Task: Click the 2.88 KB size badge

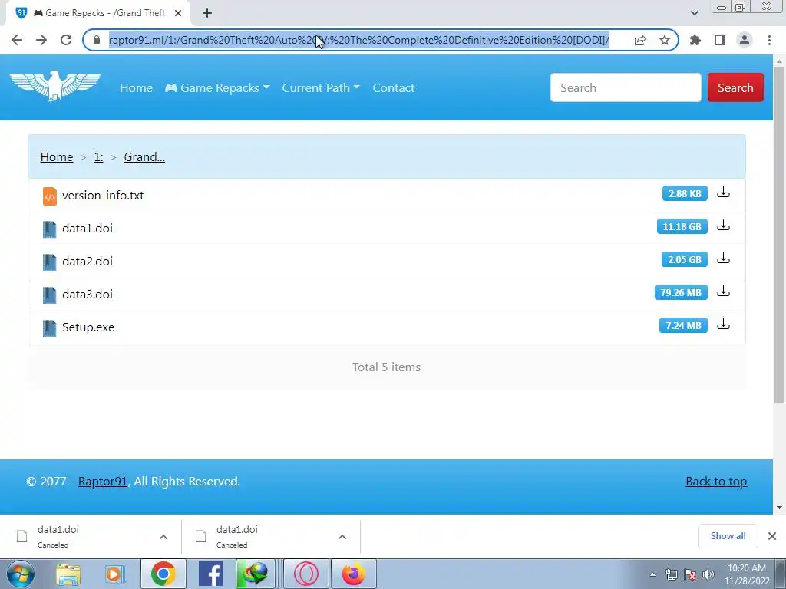Action: point(685,193)
